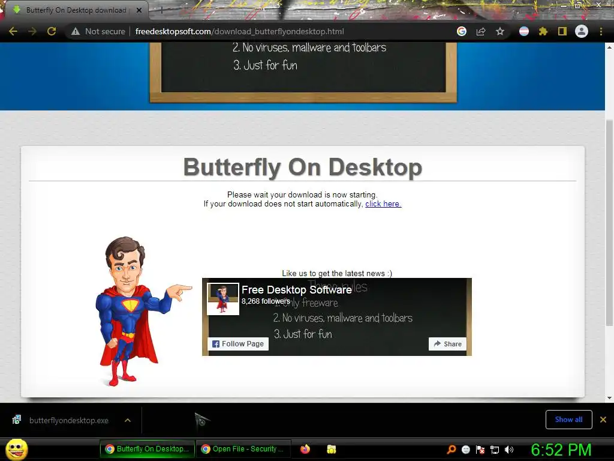Screen dimensions: 614x461
Task: Click the magnifier search tray icon
Action: 452,449
